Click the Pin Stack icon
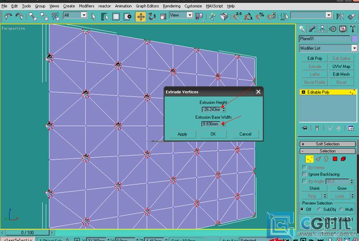This screenshot has width=359, height=241. pyautogui.click(x=305, y=128)
